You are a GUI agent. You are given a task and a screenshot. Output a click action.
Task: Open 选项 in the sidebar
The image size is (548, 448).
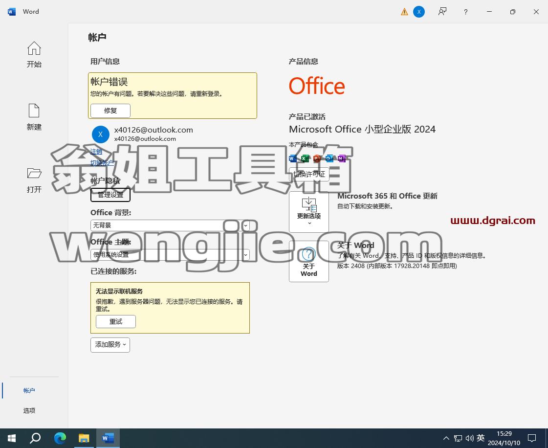pyautogui.click(x=29, y=410)
